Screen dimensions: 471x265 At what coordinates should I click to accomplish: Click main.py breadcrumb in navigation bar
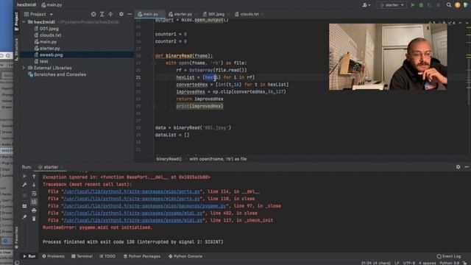pyautogui.click(x=52, y=5)
